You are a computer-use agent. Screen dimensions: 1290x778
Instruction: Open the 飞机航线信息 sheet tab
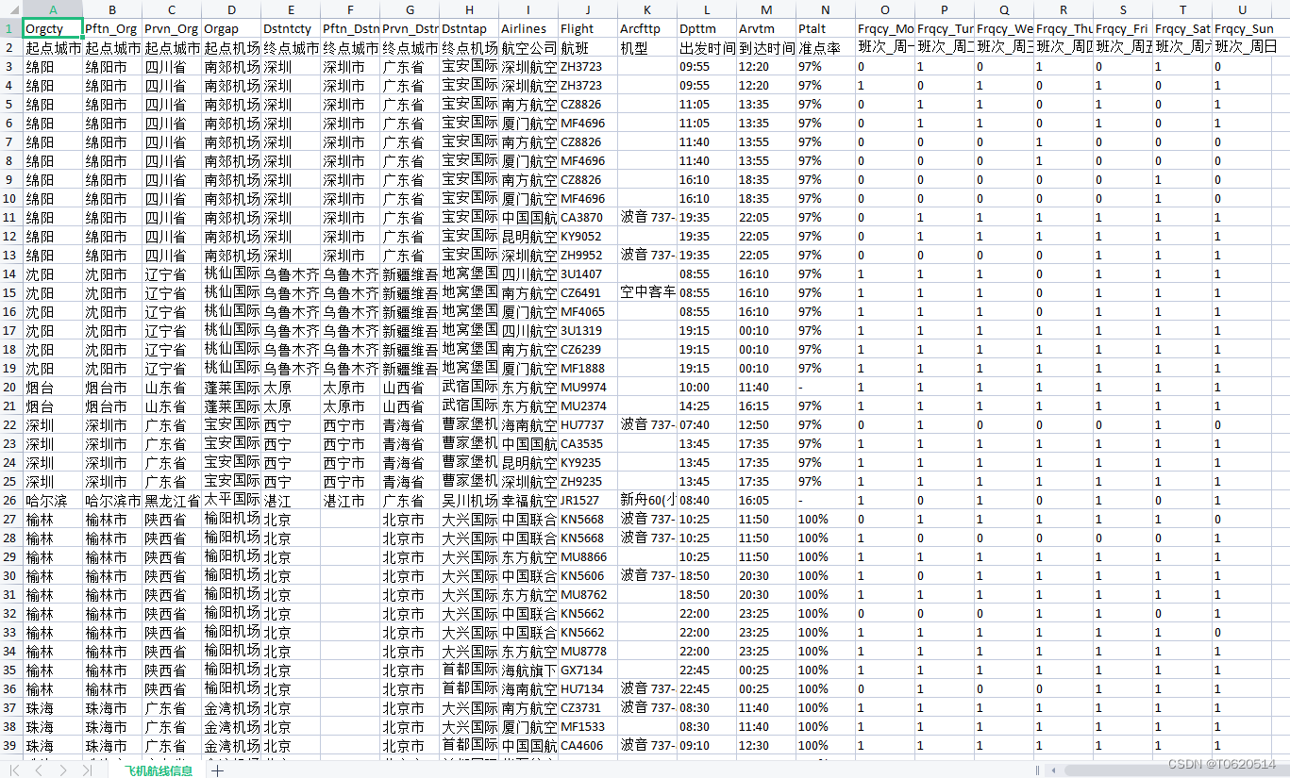tap(158, 770)
